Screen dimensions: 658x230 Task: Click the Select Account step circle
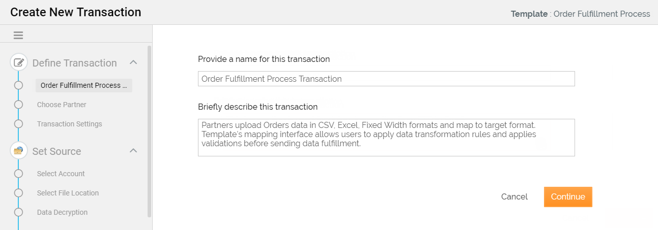point(19,174)
